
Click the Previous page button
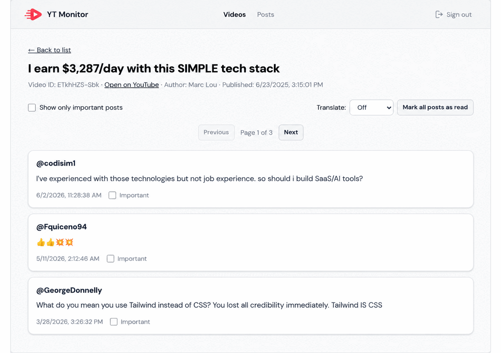(x=216, y=132)
